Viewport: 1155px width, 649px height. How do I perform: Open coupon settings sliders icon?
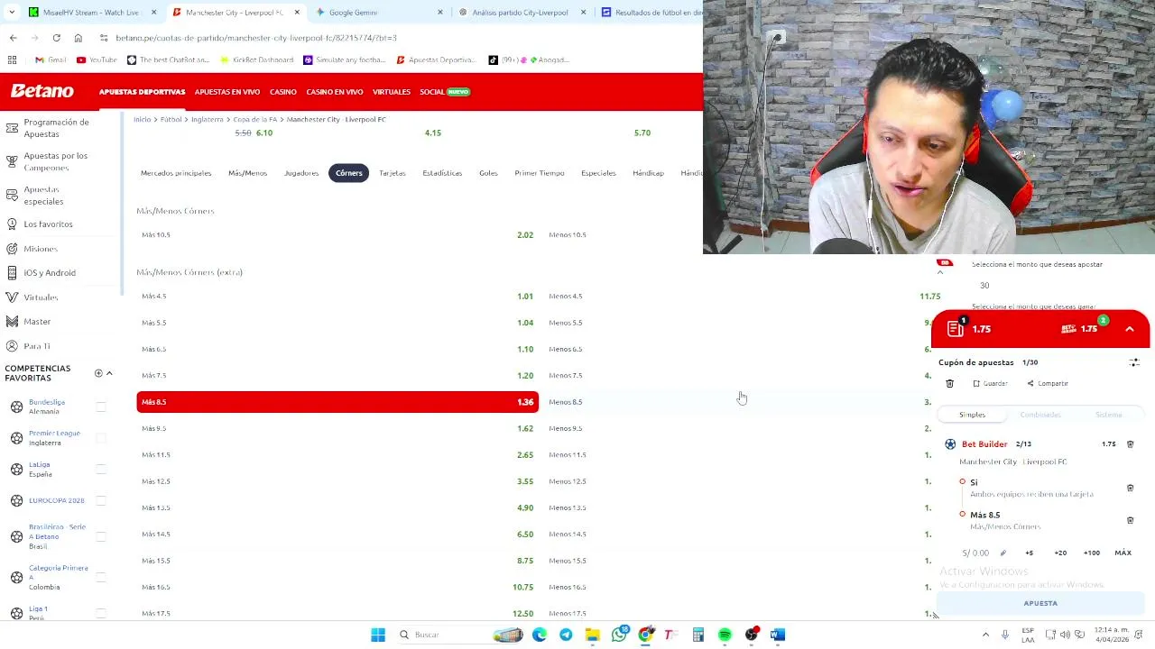click(x=1134, y=362)
